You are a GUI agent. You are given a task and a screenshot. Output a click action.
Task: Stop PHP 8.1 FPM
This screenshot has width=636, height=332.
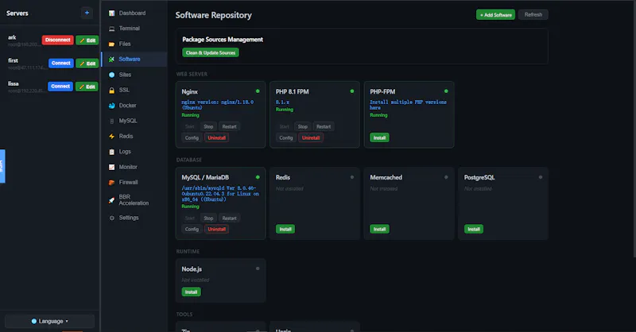pyautogui.click(x=303, y=126)
